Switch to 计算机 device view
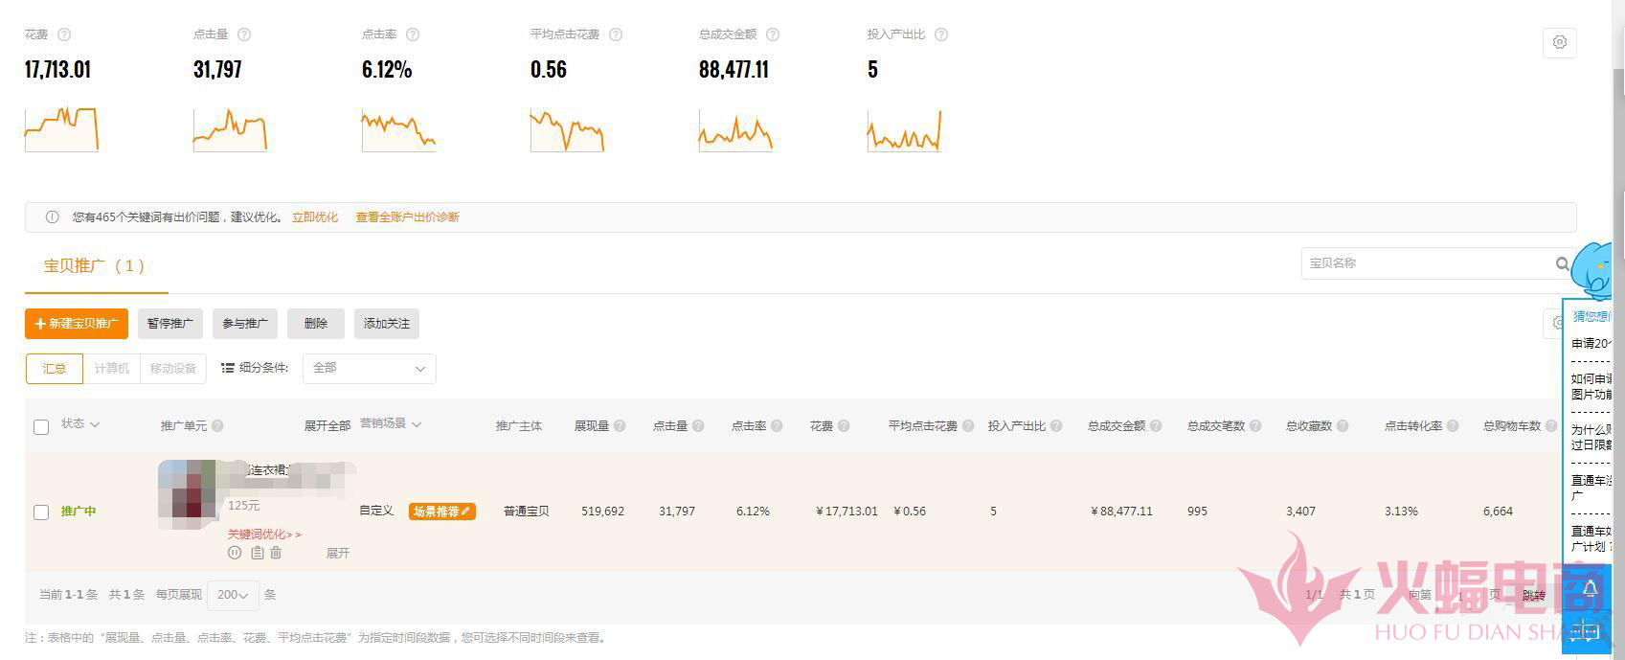Image resolution: width=1625 pixels, height=660 pixels. pos(111,369)
